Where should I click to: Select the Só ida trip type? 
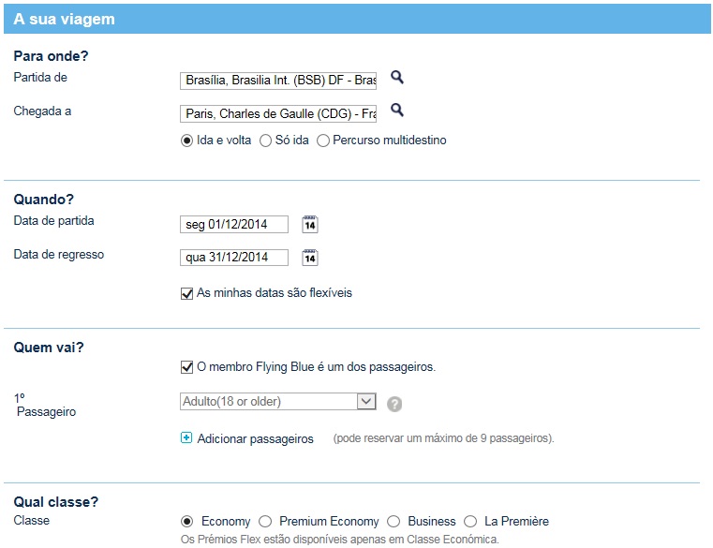pos(265,141)
